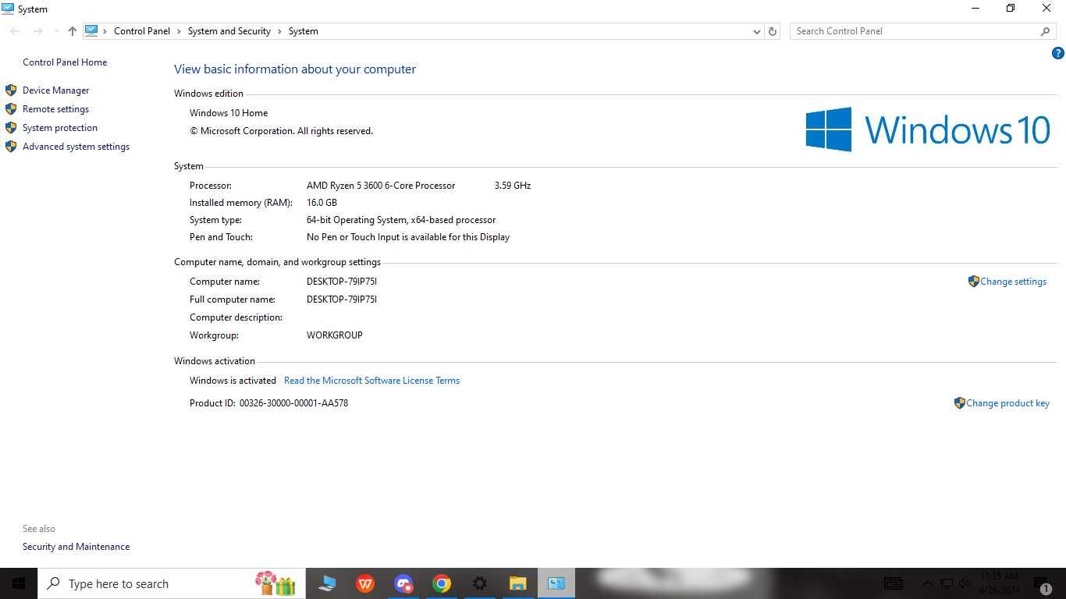Click the volume speaker tray icon
Screen dimensions: 1066x599
pyautogui.click(x=965, y=583)
